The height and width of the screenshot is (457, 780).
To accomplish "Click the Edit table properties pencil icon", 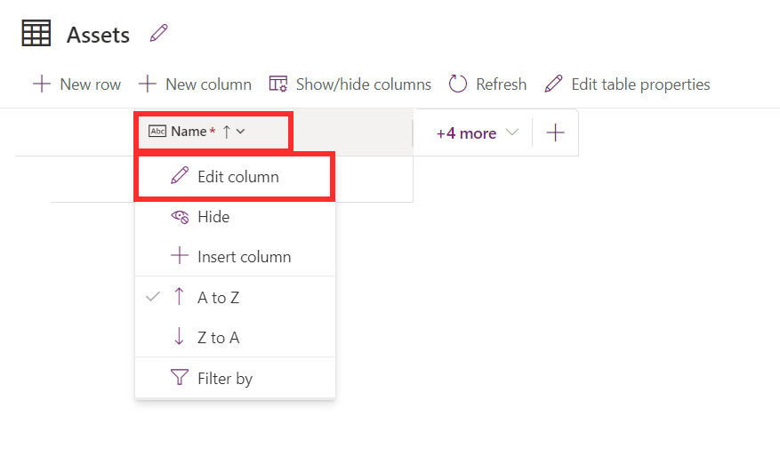I will [553, 84].
